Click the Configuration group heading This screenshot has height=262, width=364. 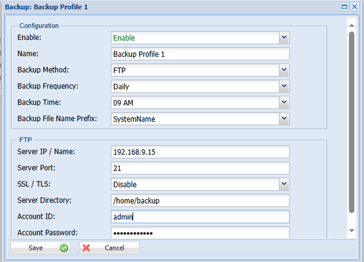click(39, 26)
